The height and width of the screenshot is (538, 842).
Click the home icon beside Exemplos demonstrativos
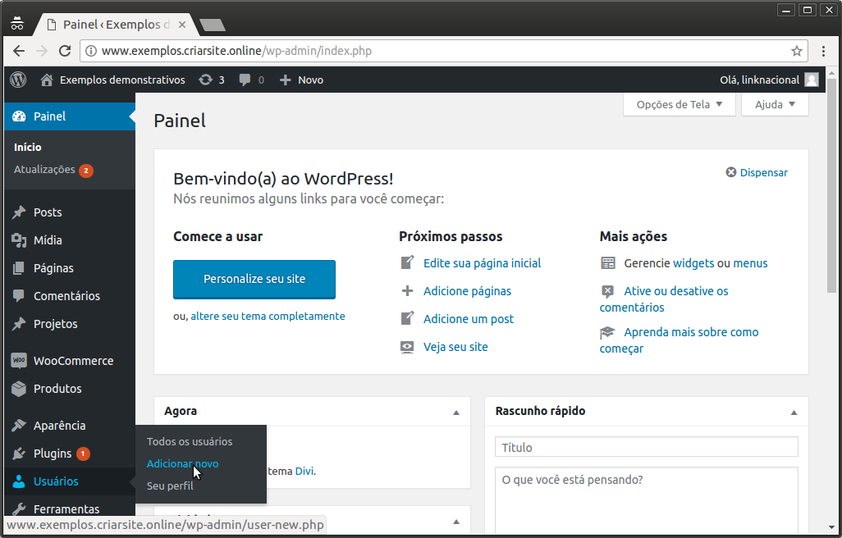pyautogui.click(x=47, y=80)
